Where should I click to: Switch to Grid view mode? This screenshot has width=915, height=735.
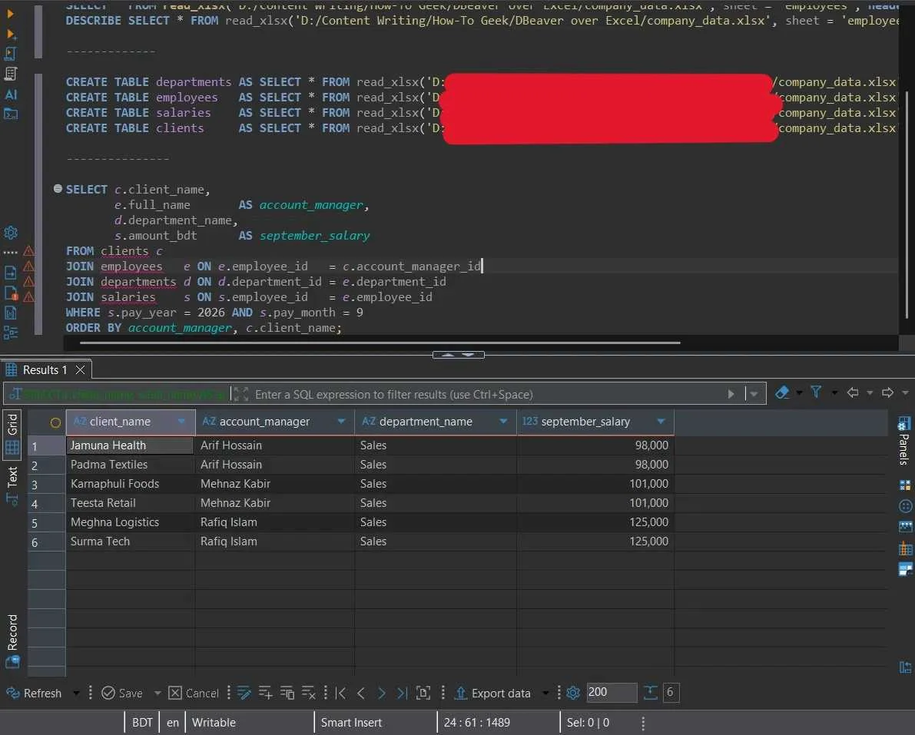tap(12, 425)
